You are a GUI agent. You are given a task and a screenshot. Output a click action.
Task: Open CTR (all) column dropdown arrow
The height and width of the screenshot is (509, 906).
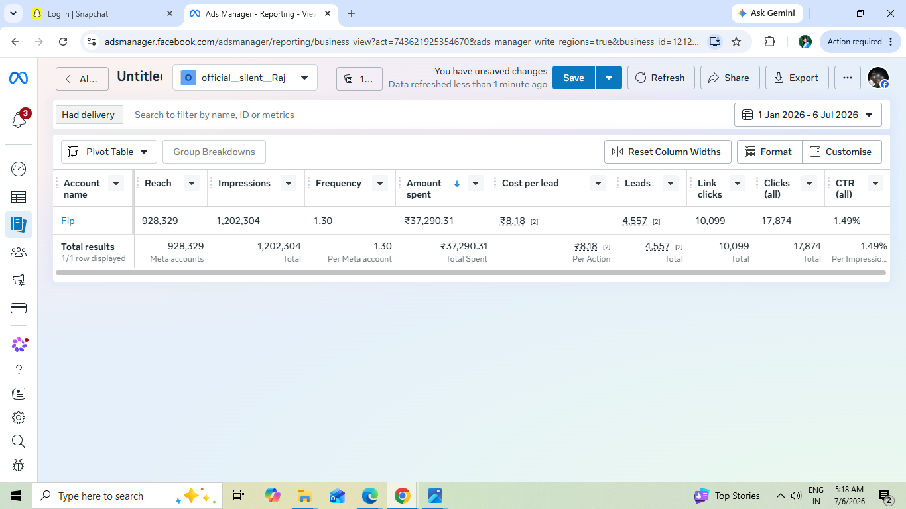(x=875, y=183)
